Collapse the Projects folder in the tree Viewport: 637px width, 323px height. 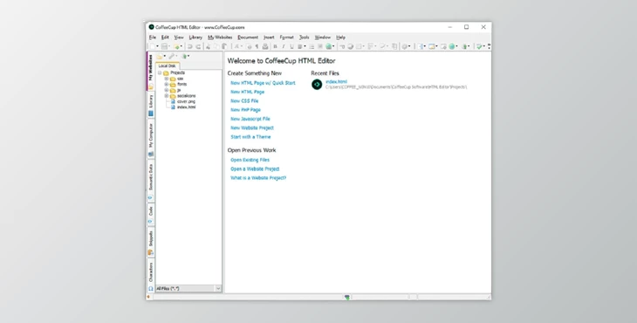(x=160, y=73)
